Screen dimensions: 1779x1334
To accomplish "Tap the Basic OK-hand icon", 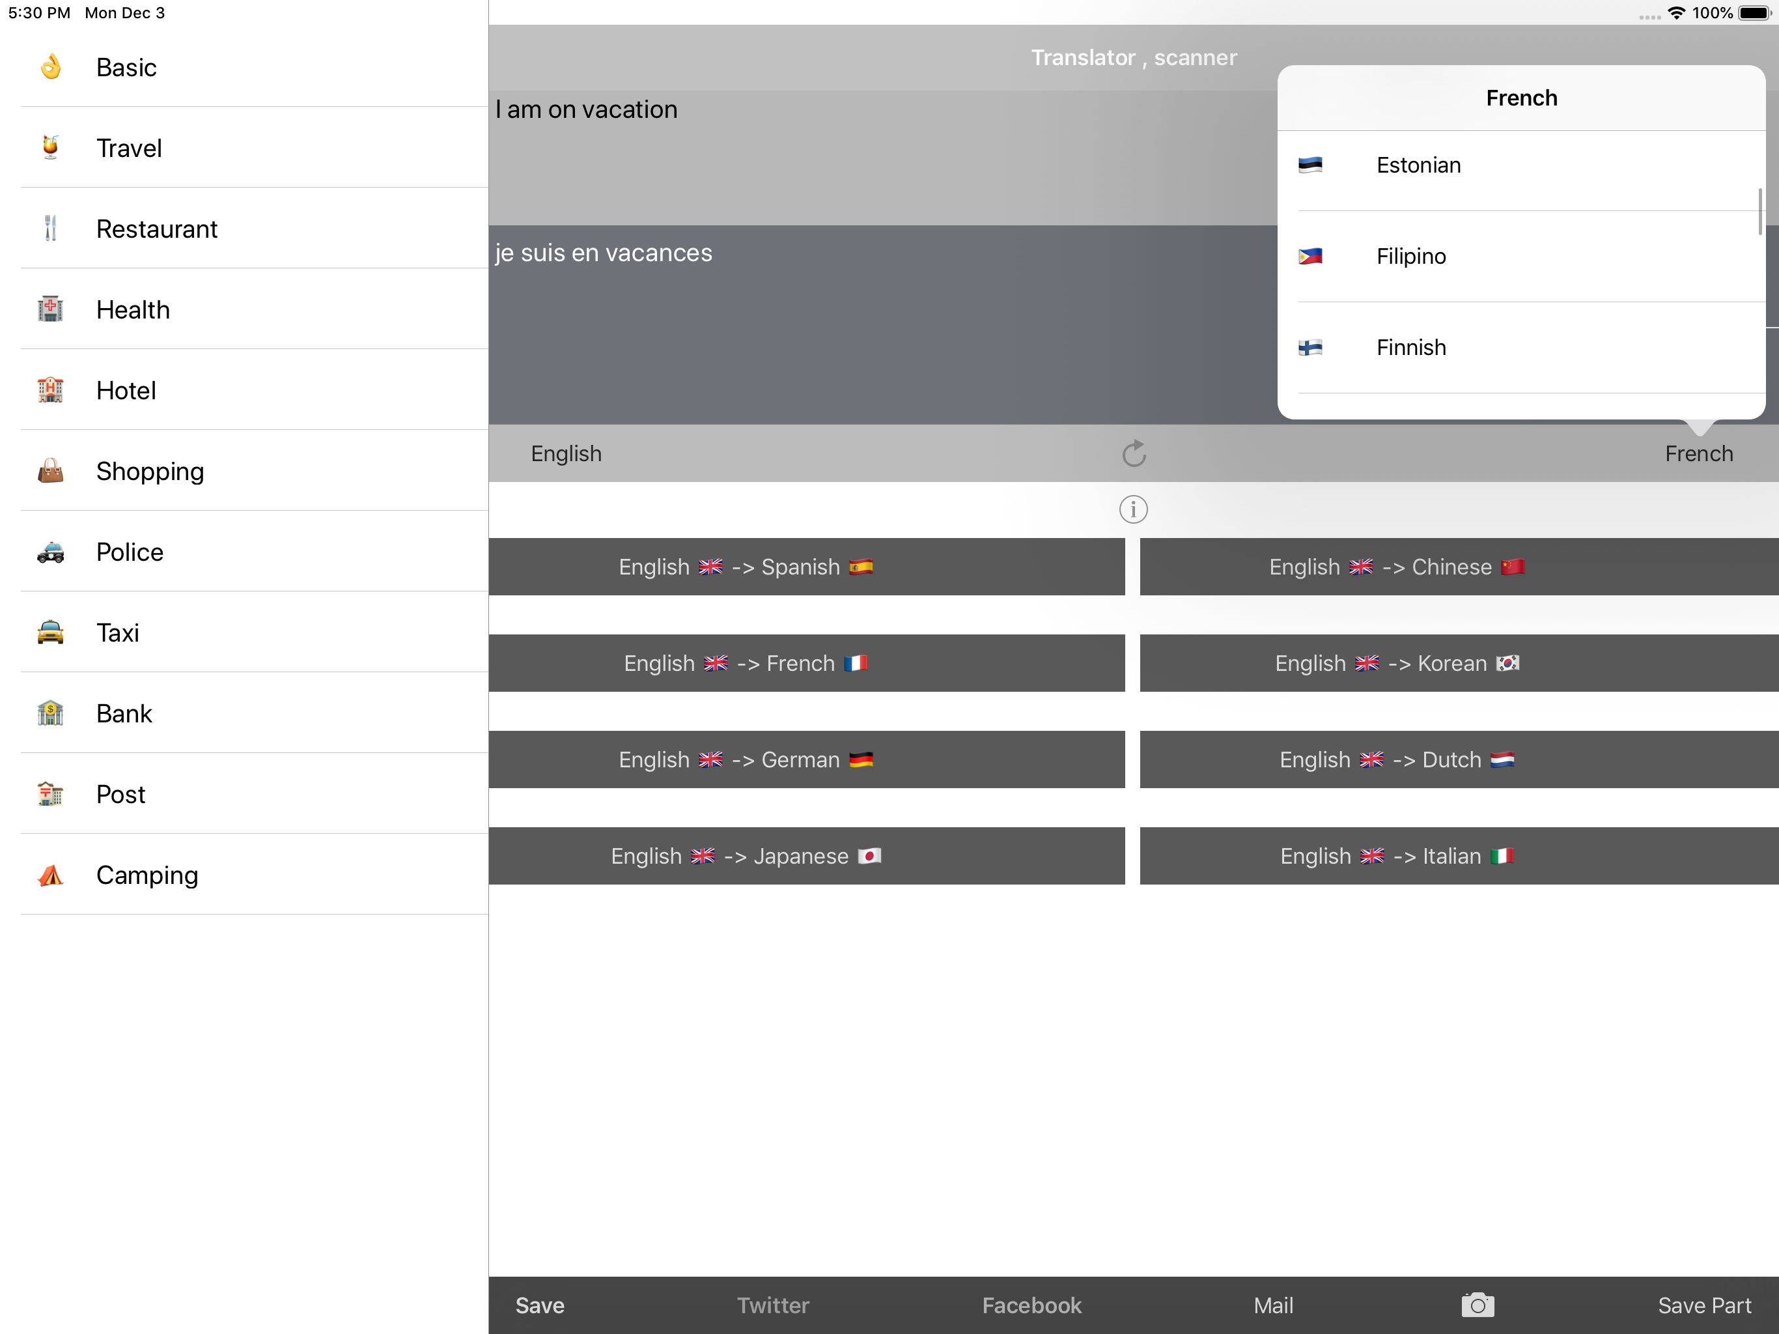I will point(51,67).
